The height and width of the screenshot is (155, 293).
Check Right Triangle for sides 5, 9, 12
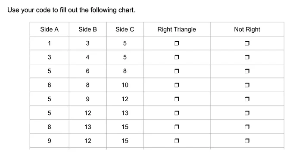click(177, 99)
